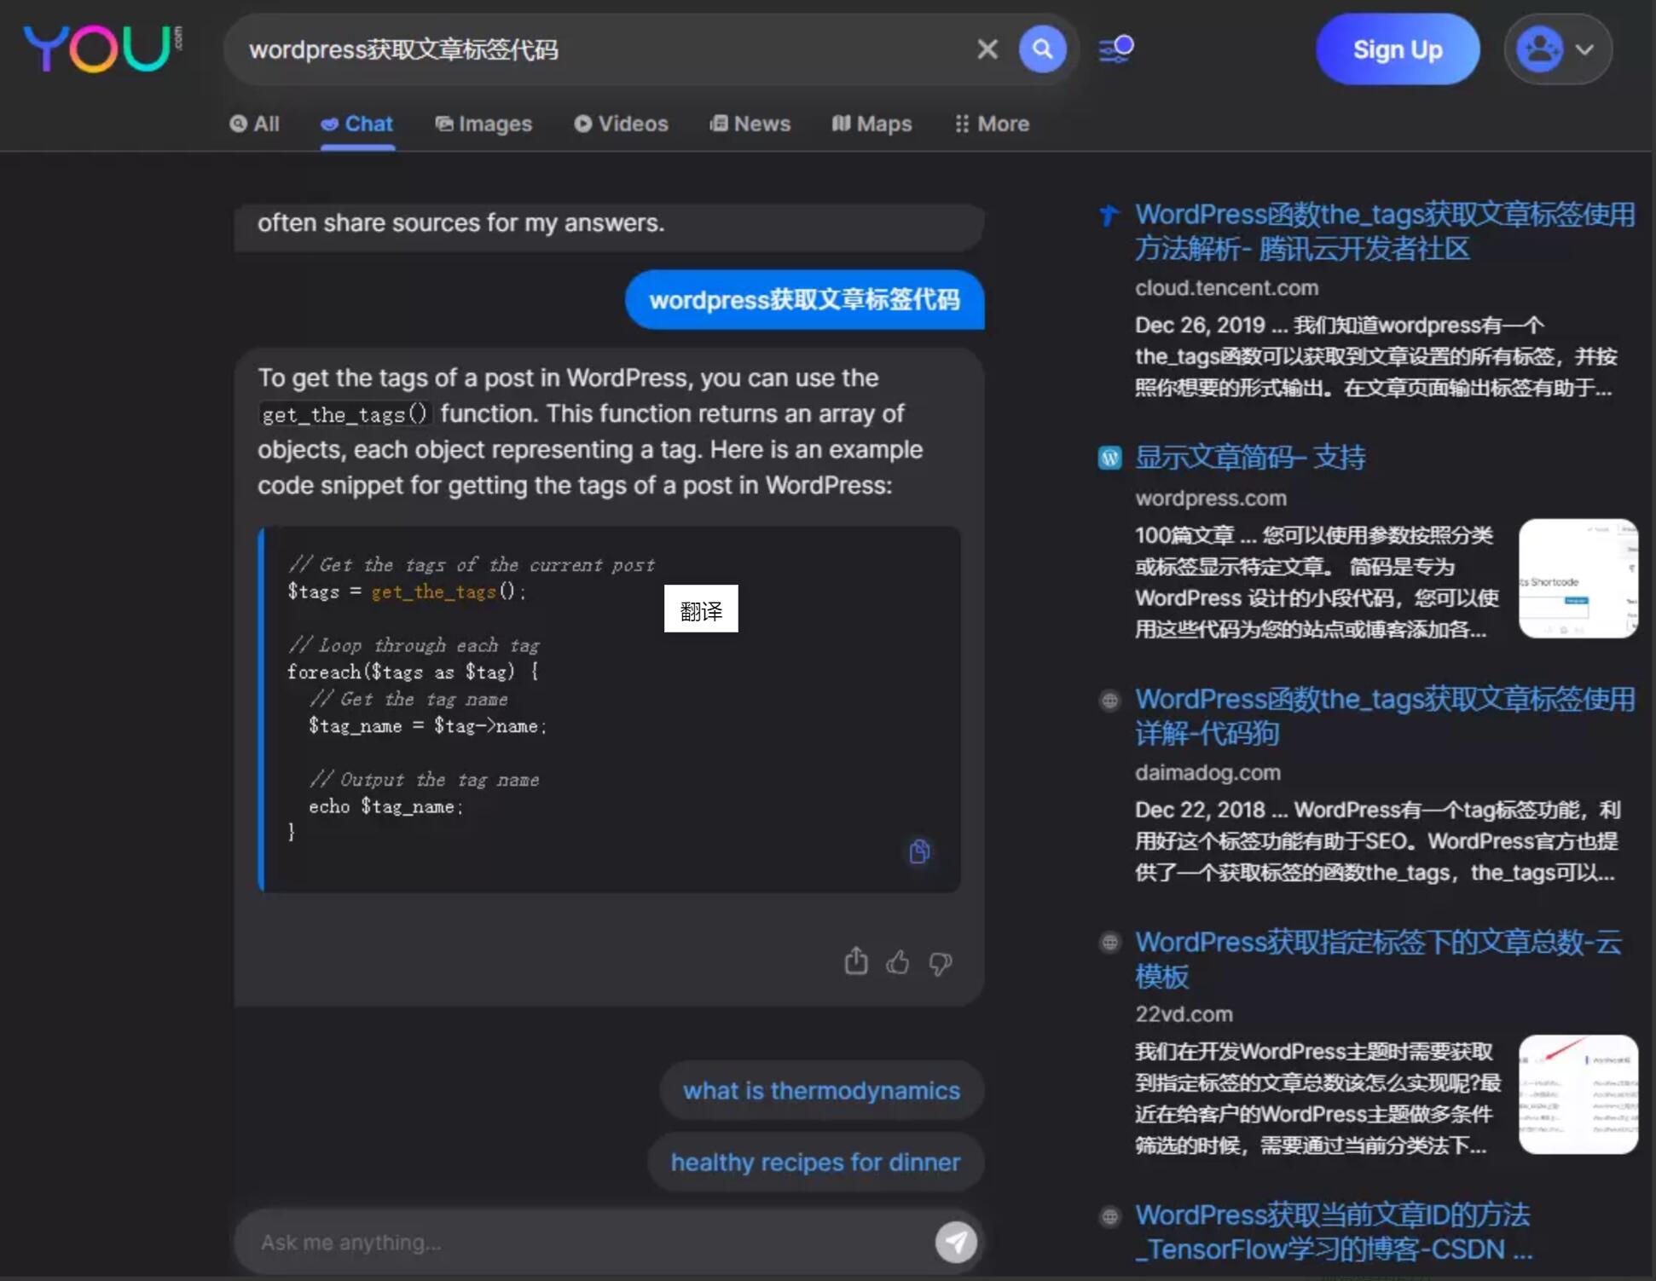The height and width of the screenshot is (1281, 1656).
Task: Click the globe favicon for 22vd result
Action: pos(1109,943)
